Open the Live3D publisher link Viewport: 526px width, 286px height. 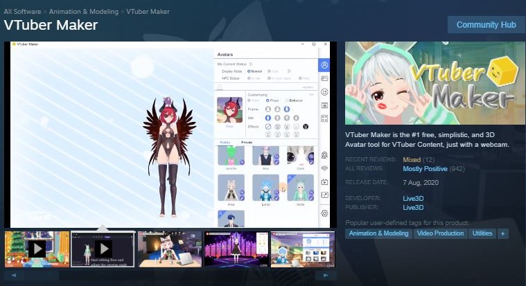click(x=413, y=208)
